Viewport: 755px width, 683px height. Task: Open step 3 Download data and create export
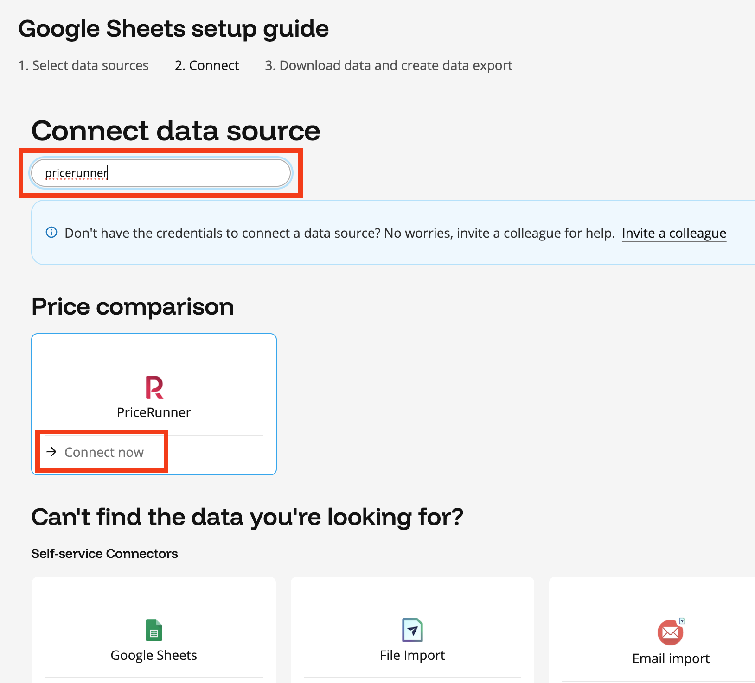point(389,65)
